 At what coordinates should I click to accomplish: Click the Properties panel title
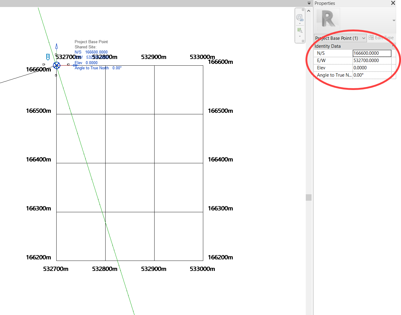point(325,3)
